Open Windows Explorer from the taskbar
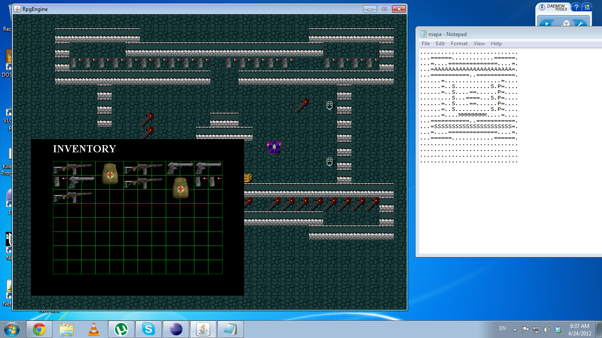The width and height of the screenshot is (602, 338). pos(67,329)
